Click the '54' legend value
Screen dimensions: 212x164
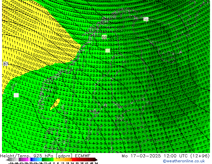pyautogui.click(x=96, y=163)
